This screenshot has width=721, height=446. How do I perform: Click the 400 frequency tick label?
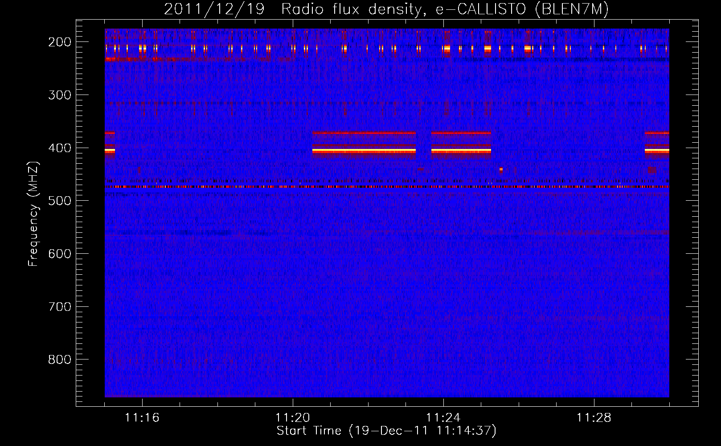(x=59, y=148)
